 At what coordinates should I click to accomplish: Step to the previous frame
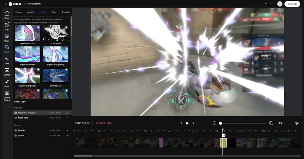181,123
